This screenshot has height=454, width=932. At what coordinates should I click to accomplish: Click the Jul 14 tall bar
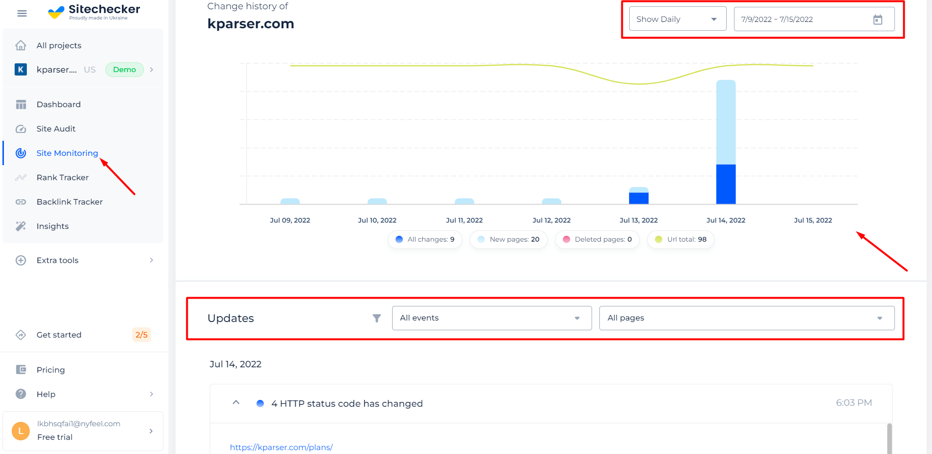726,142
